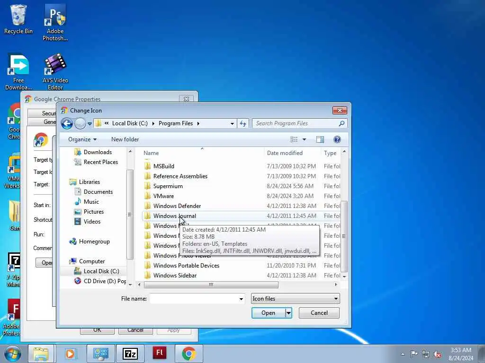Open Adobe Flash taskbar icon

tap(159, 354)
